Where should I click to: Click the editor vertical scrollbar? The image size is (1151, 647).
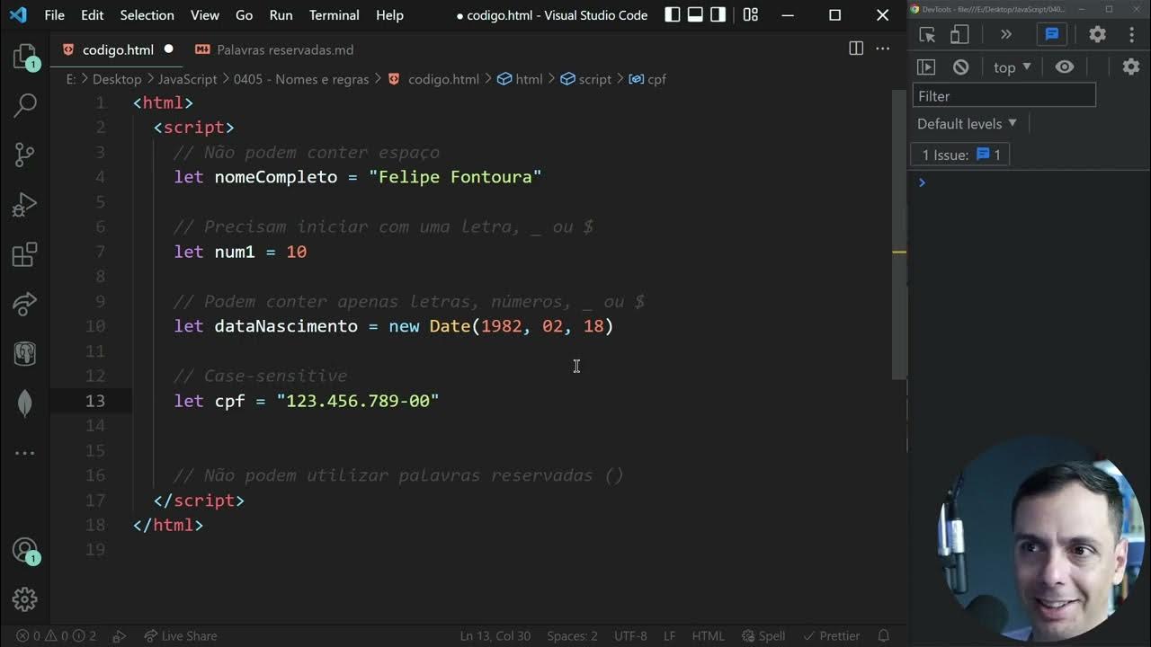pyautogui.click(x=899, y=234)
